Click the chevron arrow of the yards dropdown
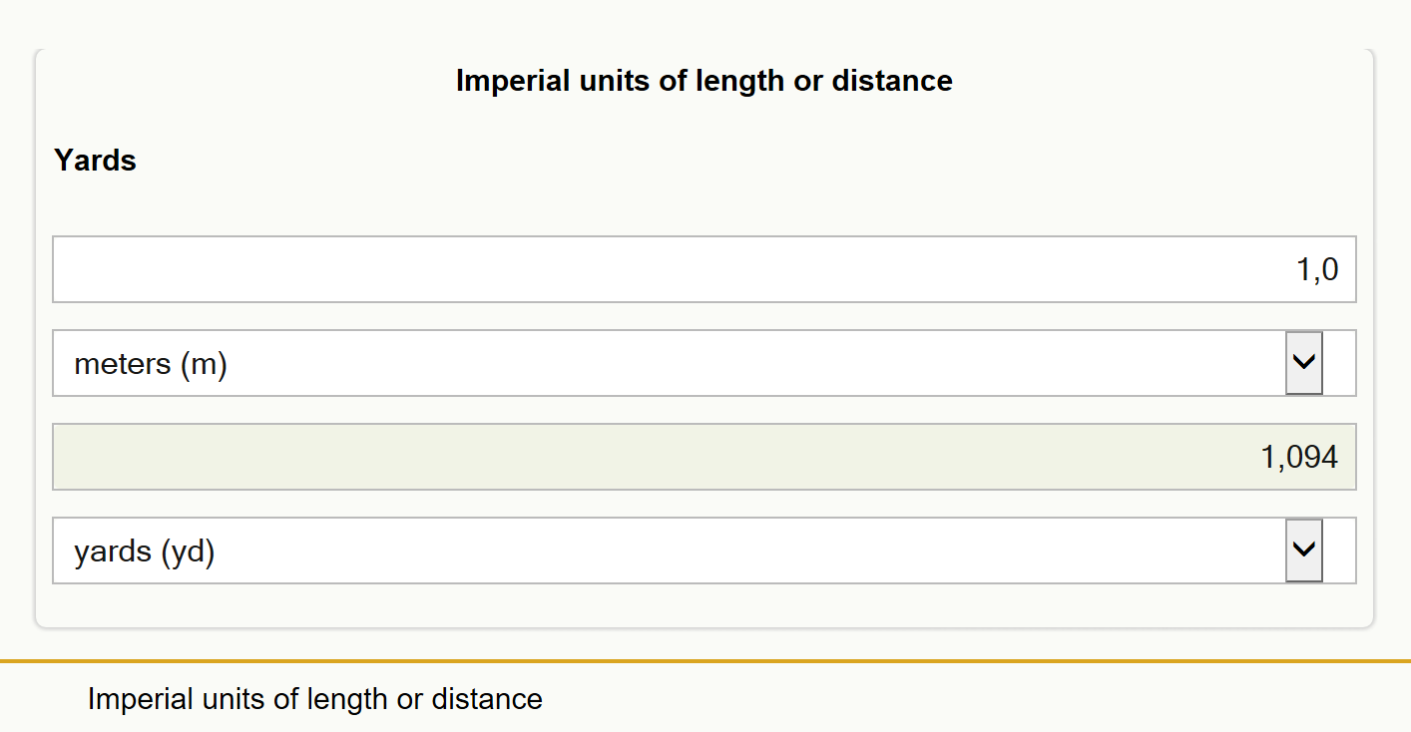Viewport: 1411px width, 732px height. (1304, 549)
